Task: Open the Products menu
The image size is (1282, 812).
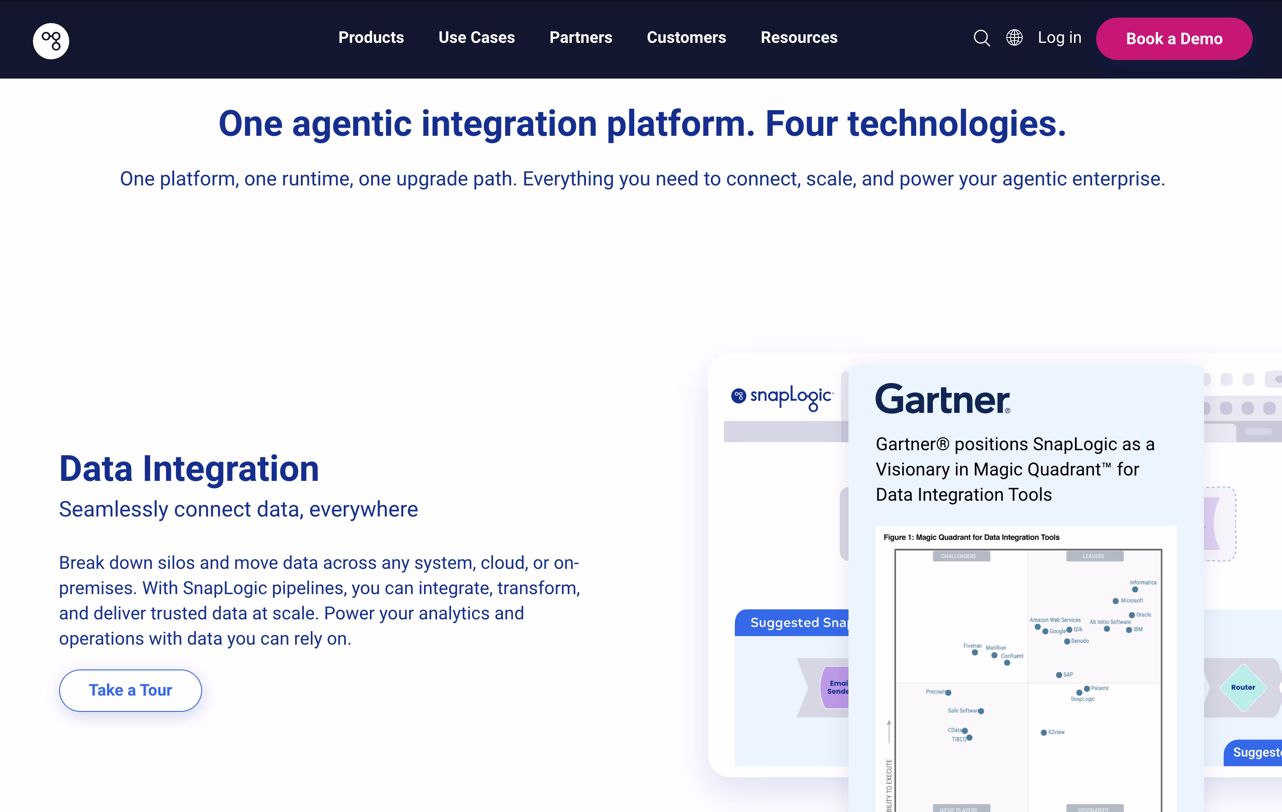Action: coord(371,38)
